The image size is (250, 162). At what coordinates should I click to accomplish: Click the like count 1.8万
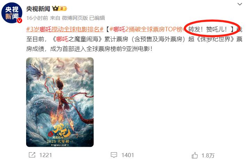pyautogui.click(x=208, y=155)
